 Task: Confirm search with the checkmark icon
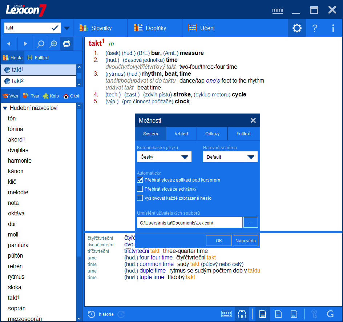pyautogui.click(x=55, y=28)
